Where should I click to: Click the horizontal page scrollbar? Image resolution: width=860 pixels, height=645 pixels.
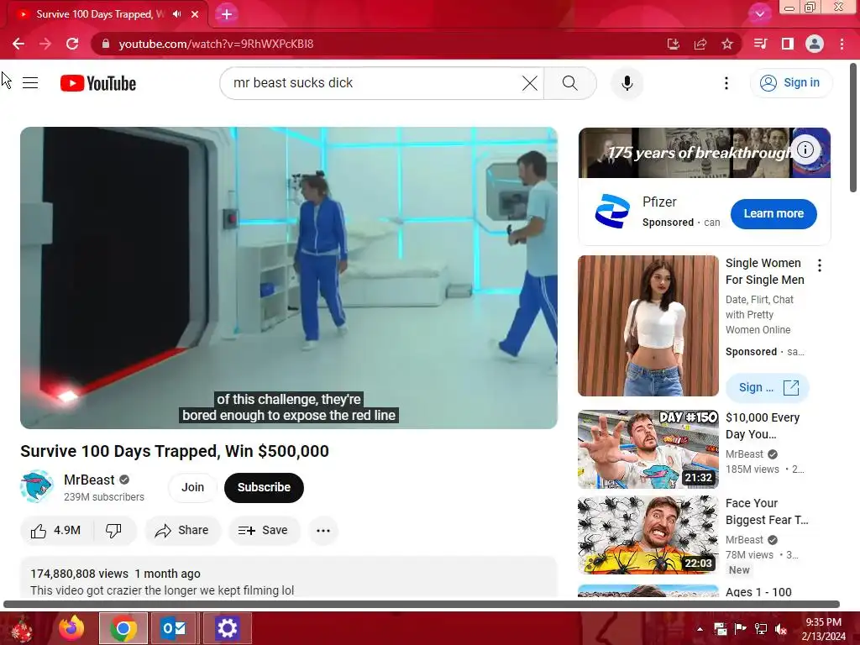coord(422,605)
